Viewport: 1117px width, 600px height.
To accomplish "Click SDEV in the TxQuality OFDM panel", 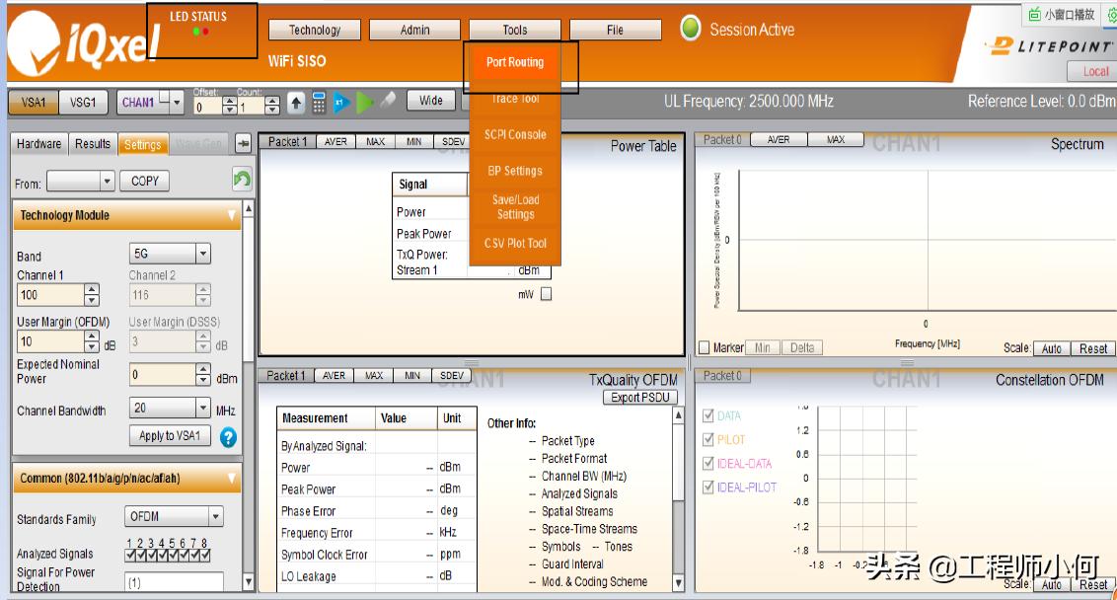I will click(x=452, y=376).
